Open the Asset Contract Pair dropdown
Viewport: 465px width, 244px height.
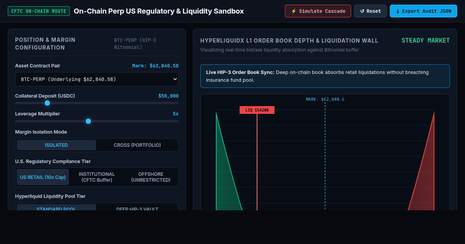[x=97, y=79]
